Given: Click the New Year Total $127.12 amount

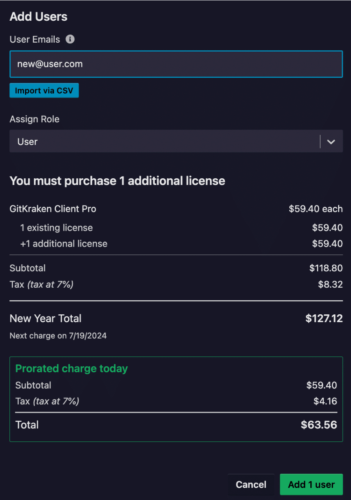Looking at the screenshot, I should 324,319.
